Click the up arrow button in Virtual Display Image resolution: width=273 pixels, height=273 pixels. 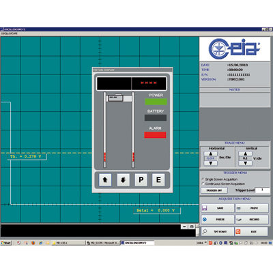[x=105, y=180]
